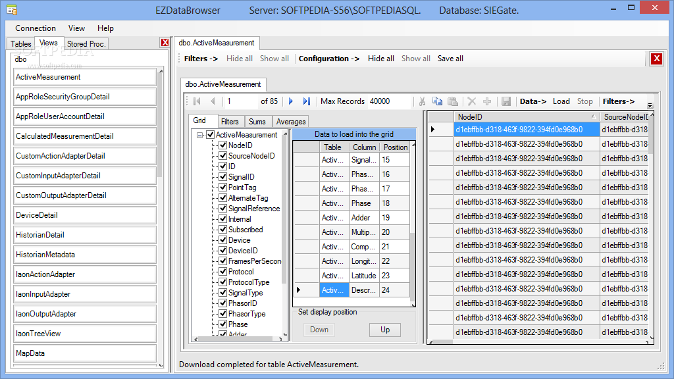Go to previous record arrow
Viewport: 674px width, 379px height.
213,101
